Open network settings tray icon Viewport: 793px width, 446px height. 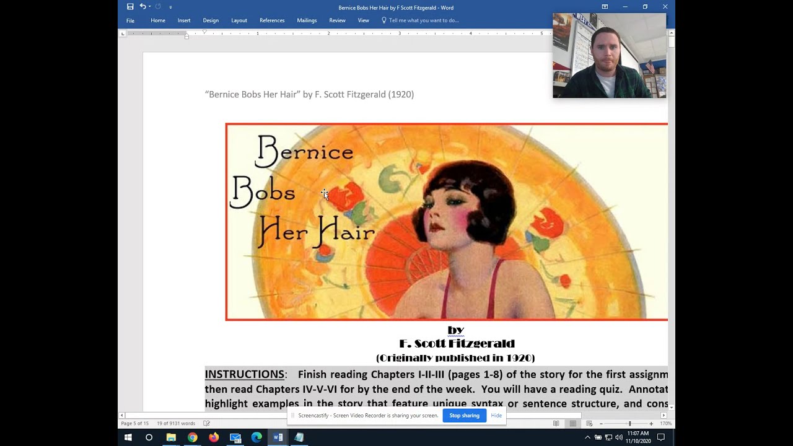pyautogui.click(x=608, y=437)
